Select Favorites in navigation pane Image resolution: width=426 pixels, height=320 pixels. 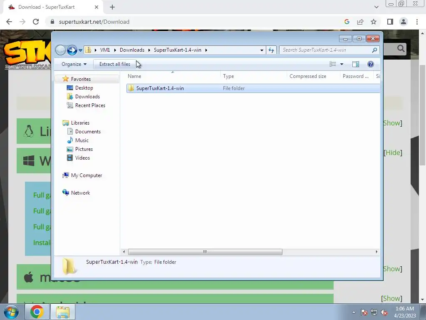(81, 79)
